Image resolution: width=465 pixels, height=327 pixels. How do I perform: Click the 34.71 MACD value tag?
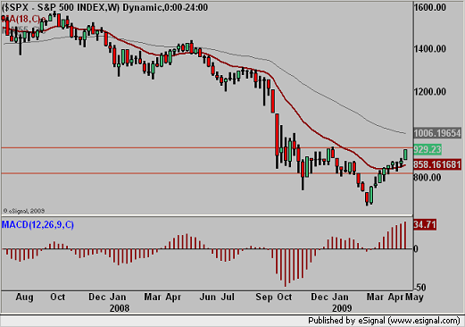(x=425, y=224)
